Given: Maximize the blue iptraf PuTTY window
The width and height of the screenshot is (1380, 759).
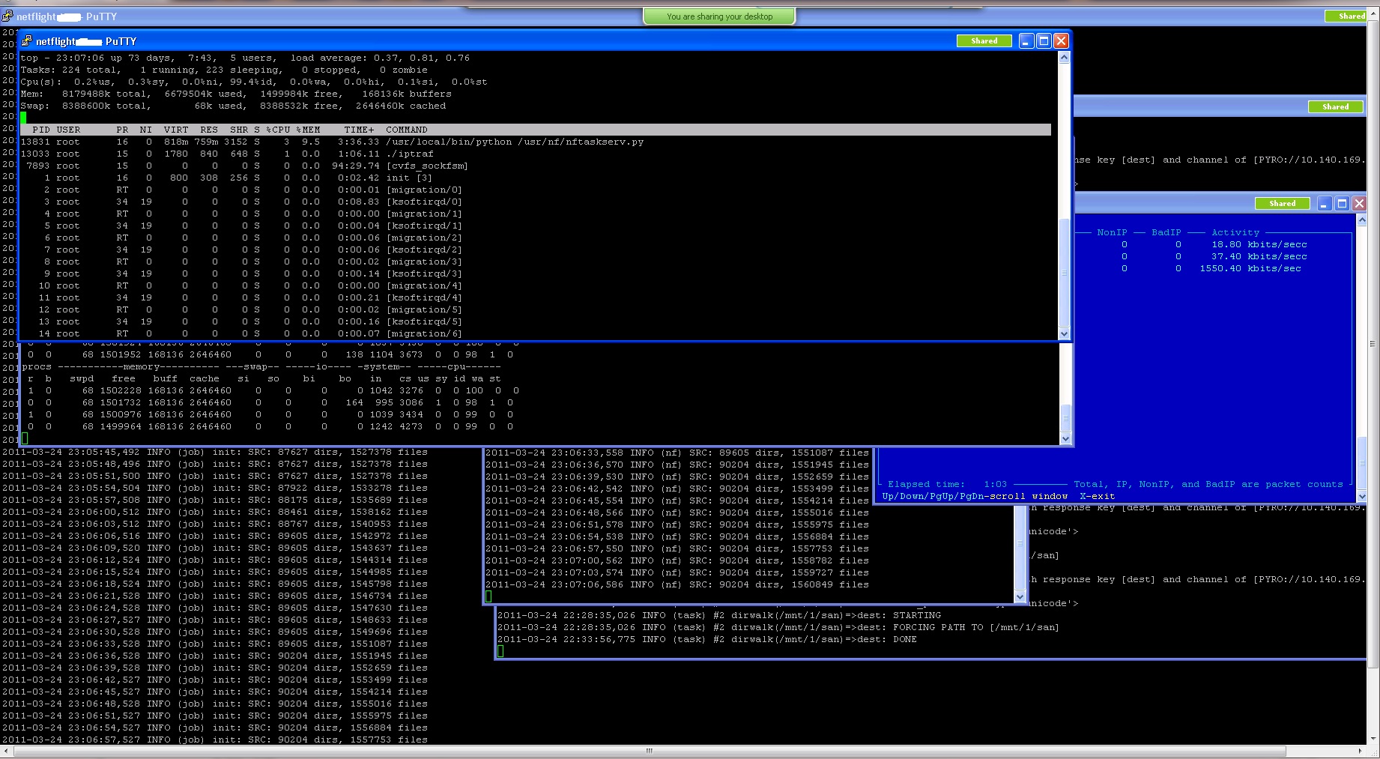Looking at the screenshot, I should [x=1342, y=204].
